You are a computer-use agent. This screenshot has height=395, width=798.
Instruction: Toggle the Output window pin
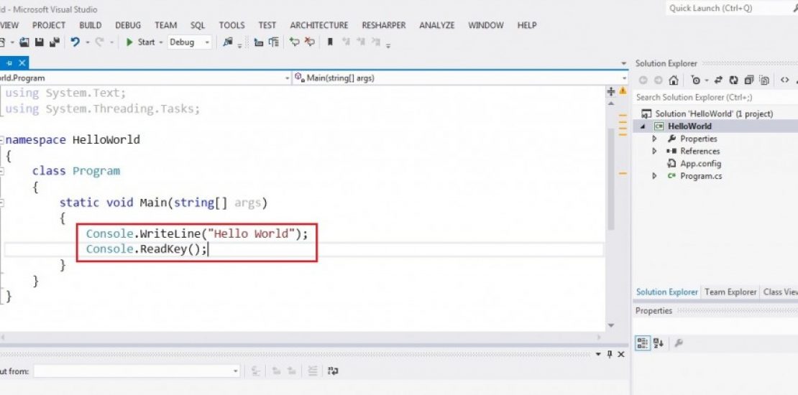(x=610, y=354)
